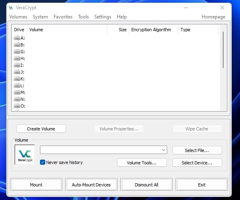The height and width of the screenshot is (200, 240).
Task: Select the B: drive icon
Action: pos(17,45)
